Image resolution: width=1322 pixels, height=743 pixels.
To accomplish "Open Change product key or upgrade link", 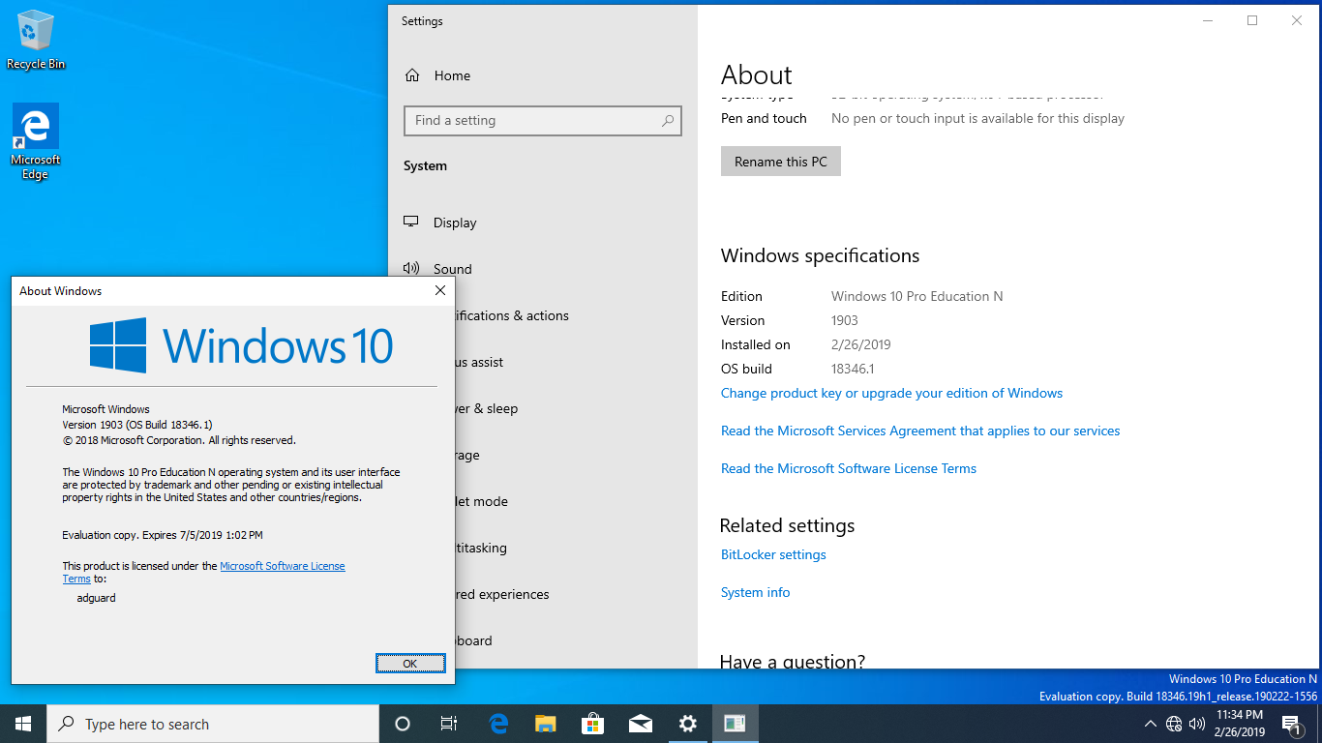I will [x=891, y=393].
